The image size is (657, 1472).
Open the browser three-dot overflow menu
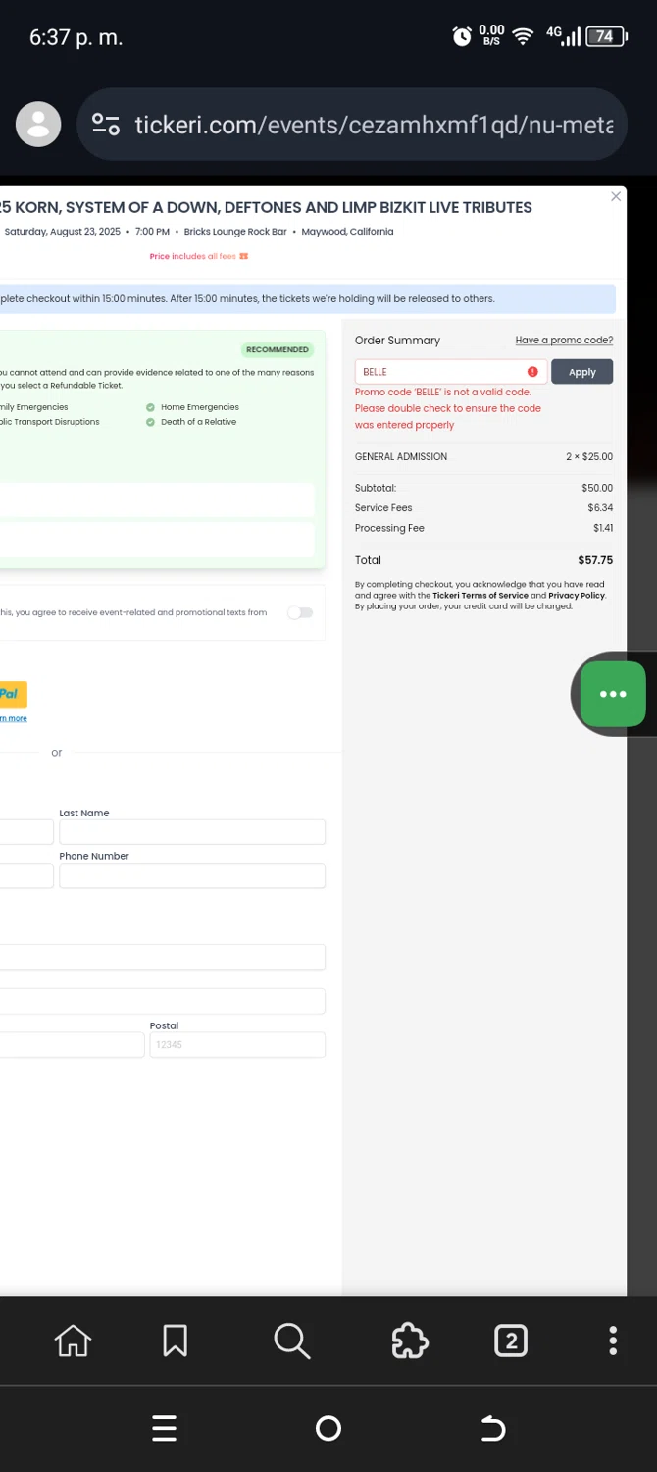613,1341
